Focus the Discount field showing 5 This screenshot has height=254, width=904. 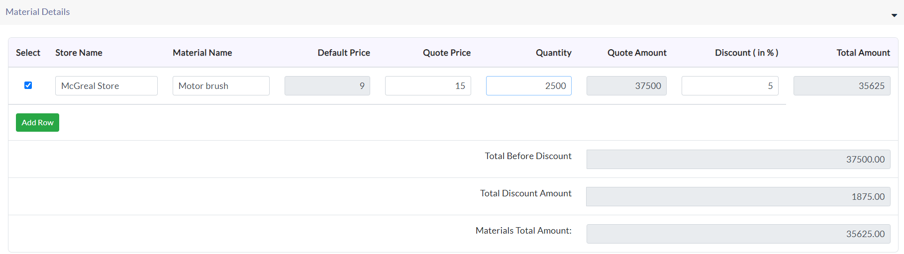[730, 85]
